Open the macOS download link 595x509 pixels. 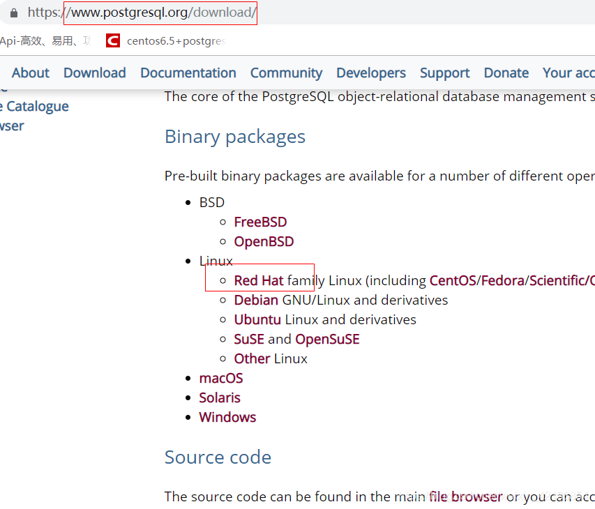(x=221, y=378)
